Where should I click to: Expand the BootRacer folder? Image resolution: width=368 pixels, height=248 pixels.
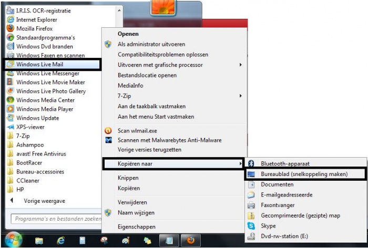tap(25, 162)
